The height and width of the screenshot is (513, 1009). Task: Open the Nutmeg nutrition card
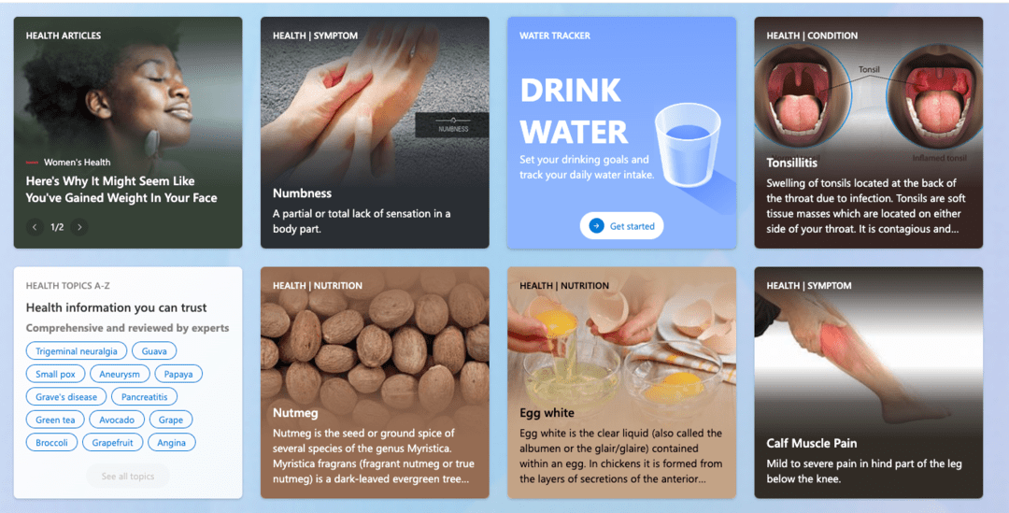click(x=375, y=382)
